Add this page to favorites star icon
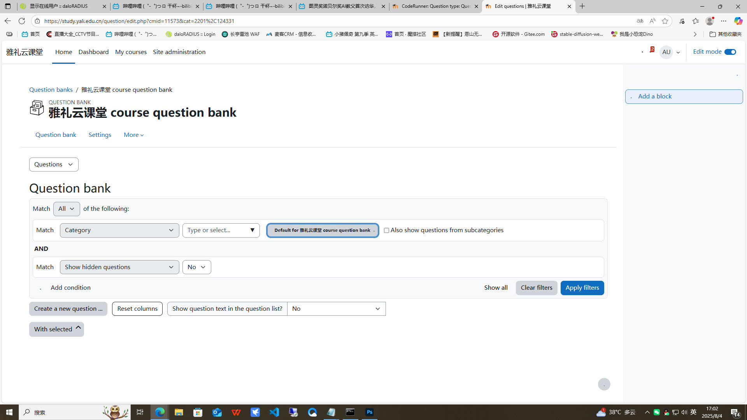Image resolution: width=747 pixels, height=420 pixels. 665,21
